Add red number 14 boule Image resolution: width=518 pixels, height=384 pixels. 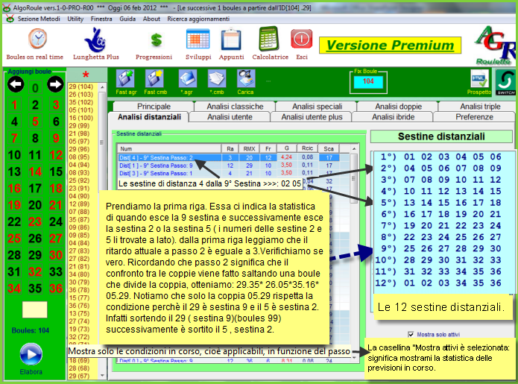pos(35,171)
